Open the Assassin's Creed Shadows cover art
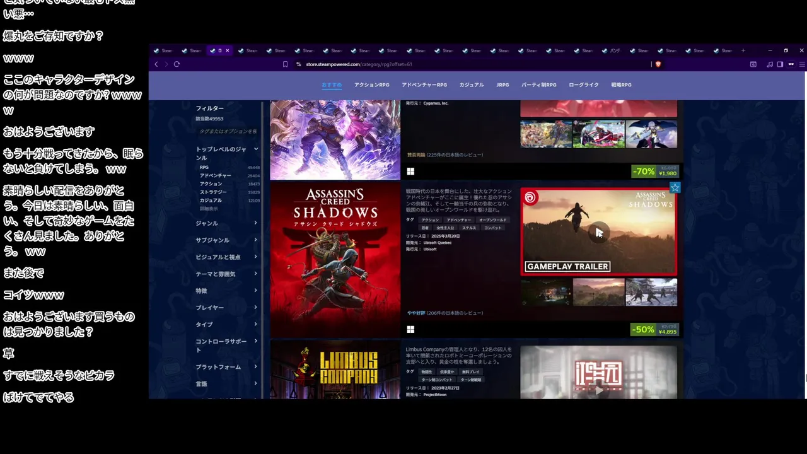The image size is (807, 454). tap(335, 260)
